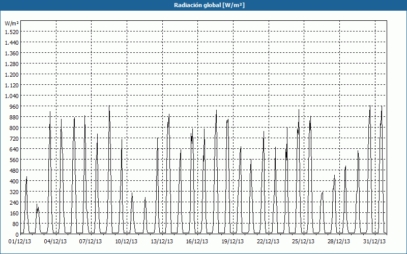The height and width of the screenshot is (254, 407).
Task: Click the 640 y-axis tick label
Action: (x=14, y=149)
